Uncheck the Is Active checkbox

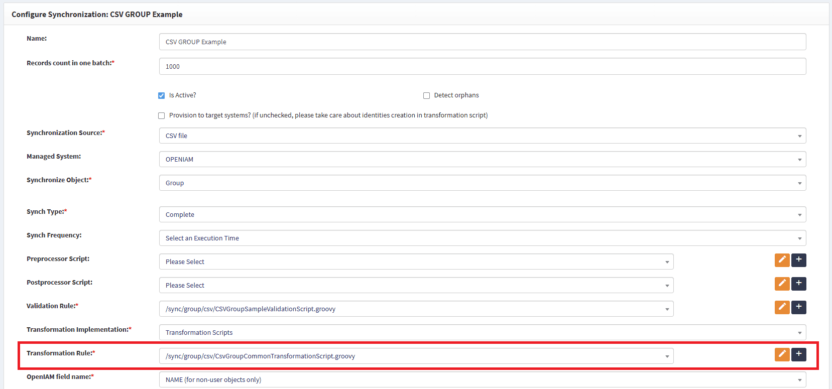click(162, 95)
